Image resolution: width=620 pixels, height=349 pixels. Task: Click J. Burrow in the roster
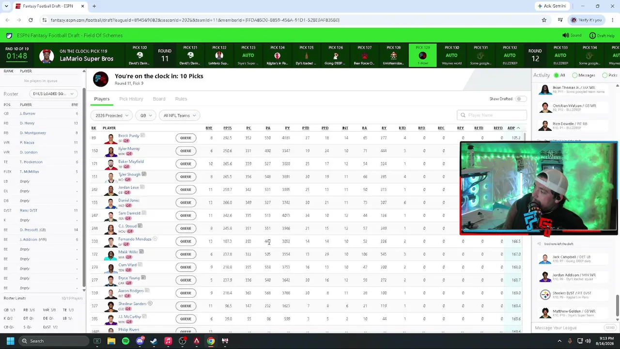tap(28, 113)
